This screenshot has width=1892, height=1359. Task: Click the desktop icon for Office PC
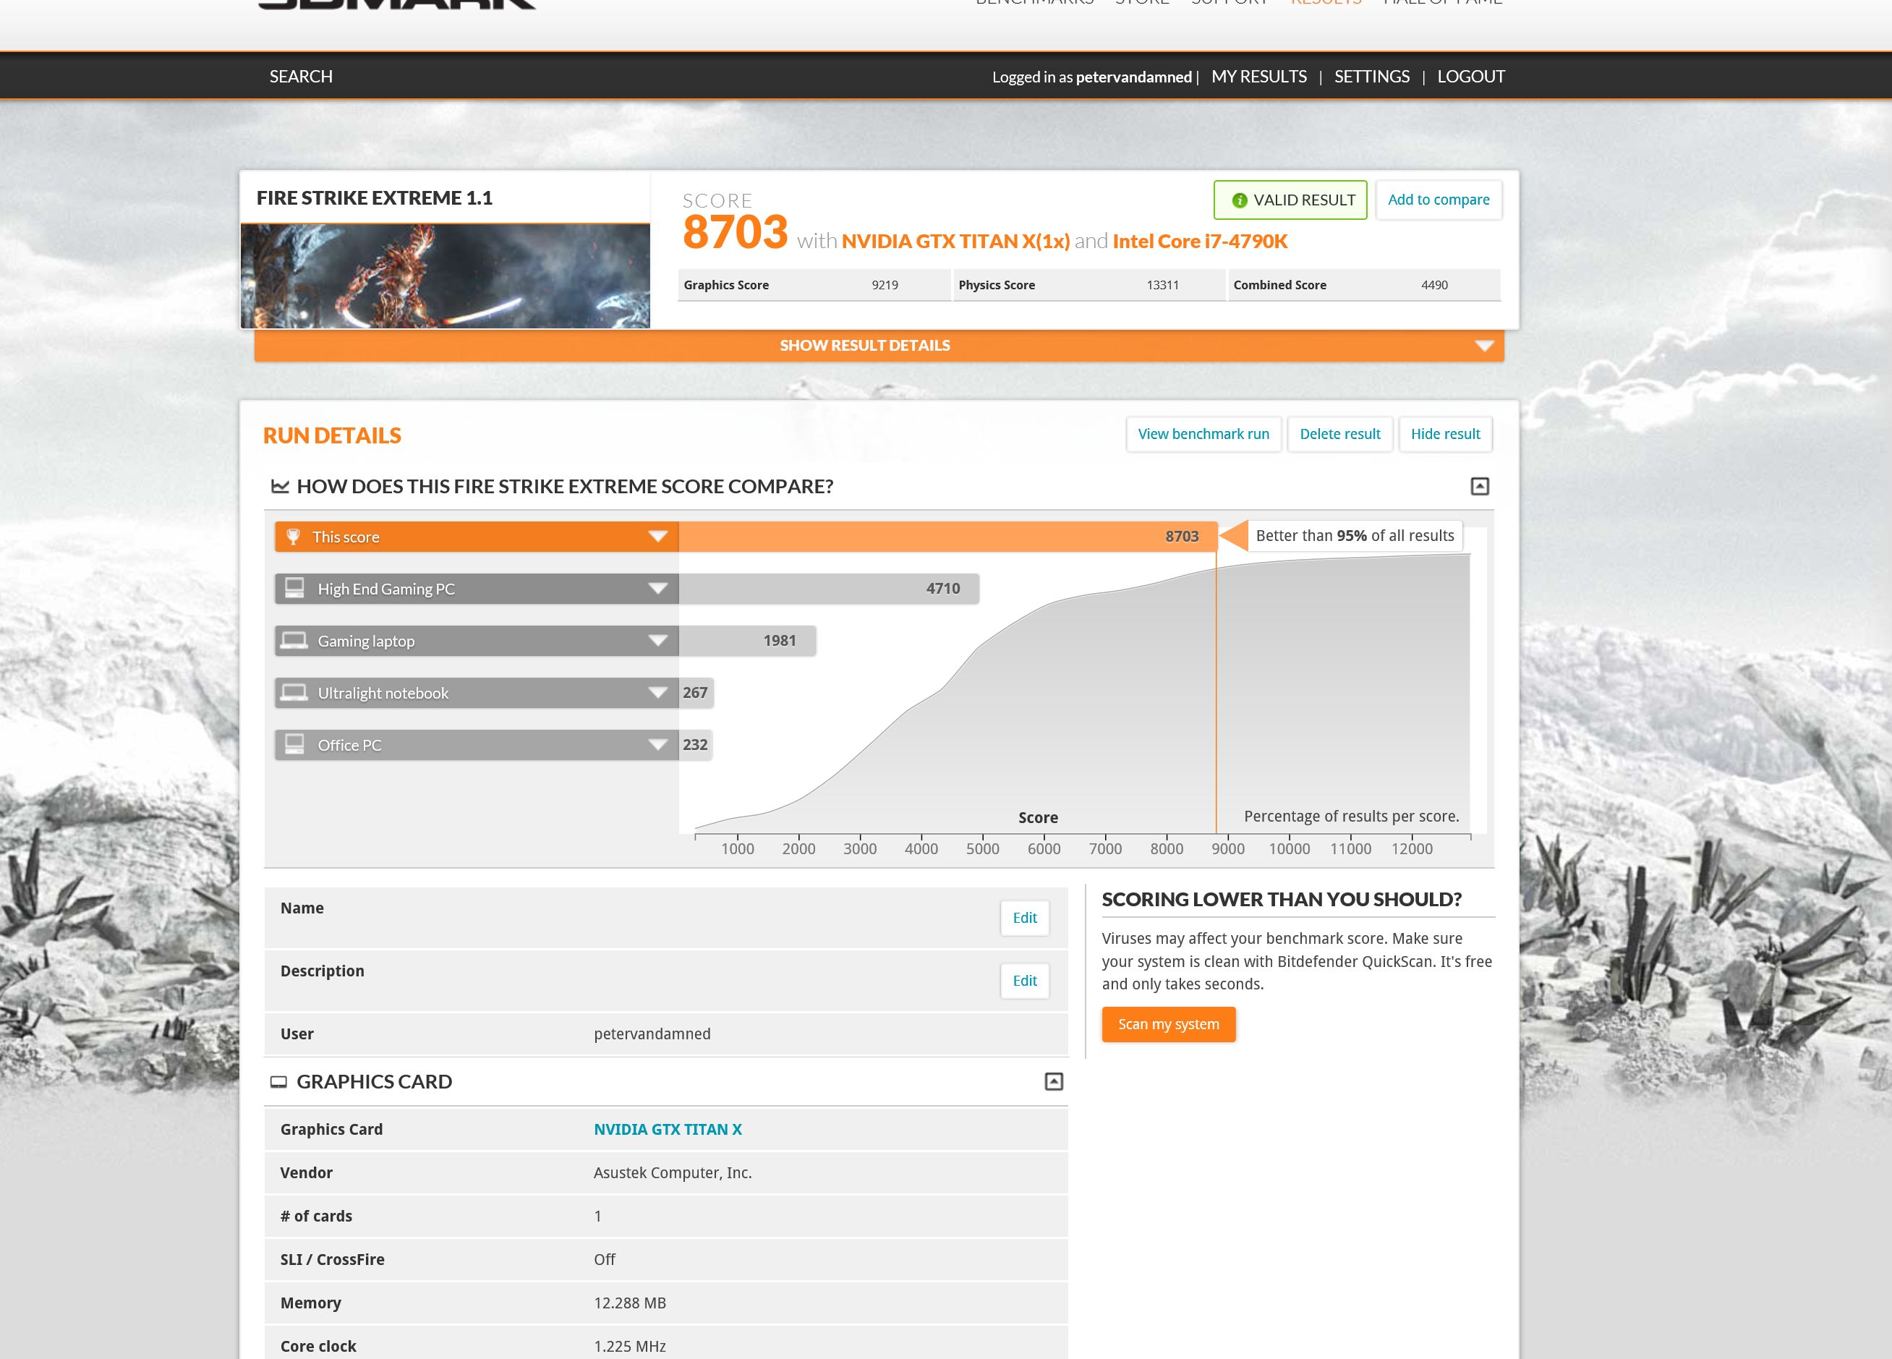coord(294,744)
